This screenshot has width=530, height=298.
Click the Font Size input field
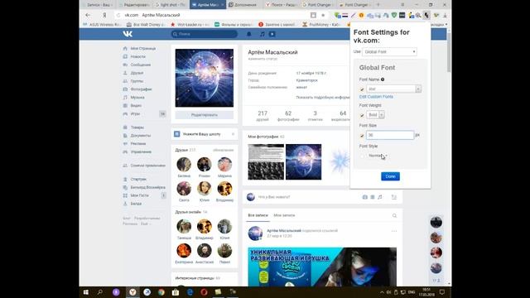pyautogui.click(x=390, y=135)
